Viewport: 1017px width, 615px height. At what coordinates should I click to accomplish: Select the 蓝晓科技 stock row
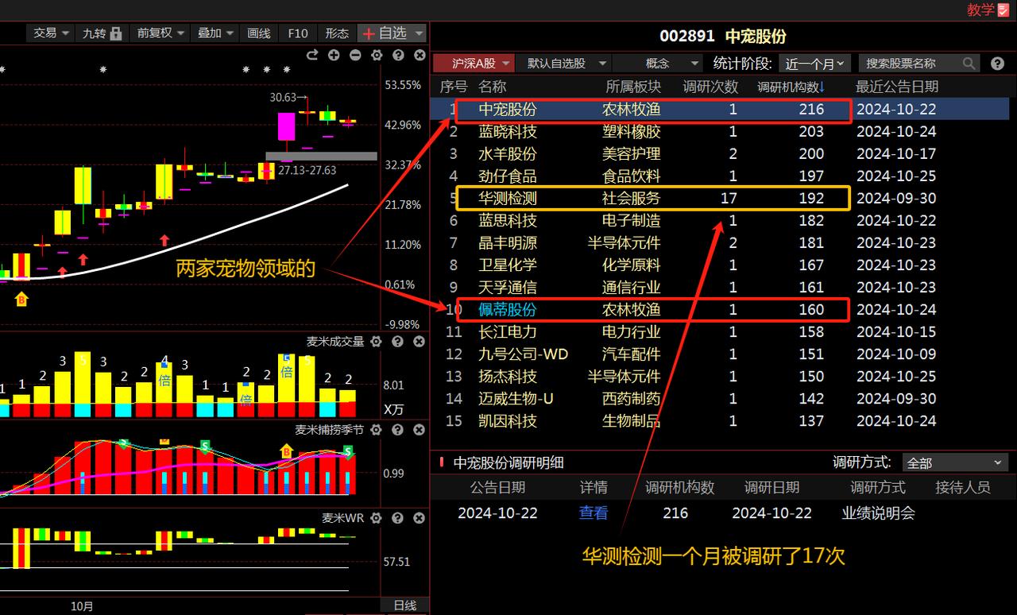(x=720, y=132)
